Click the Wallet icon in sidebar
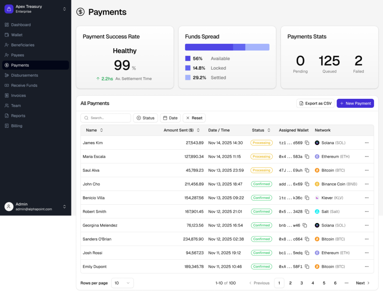 click(x=7, y=35)
